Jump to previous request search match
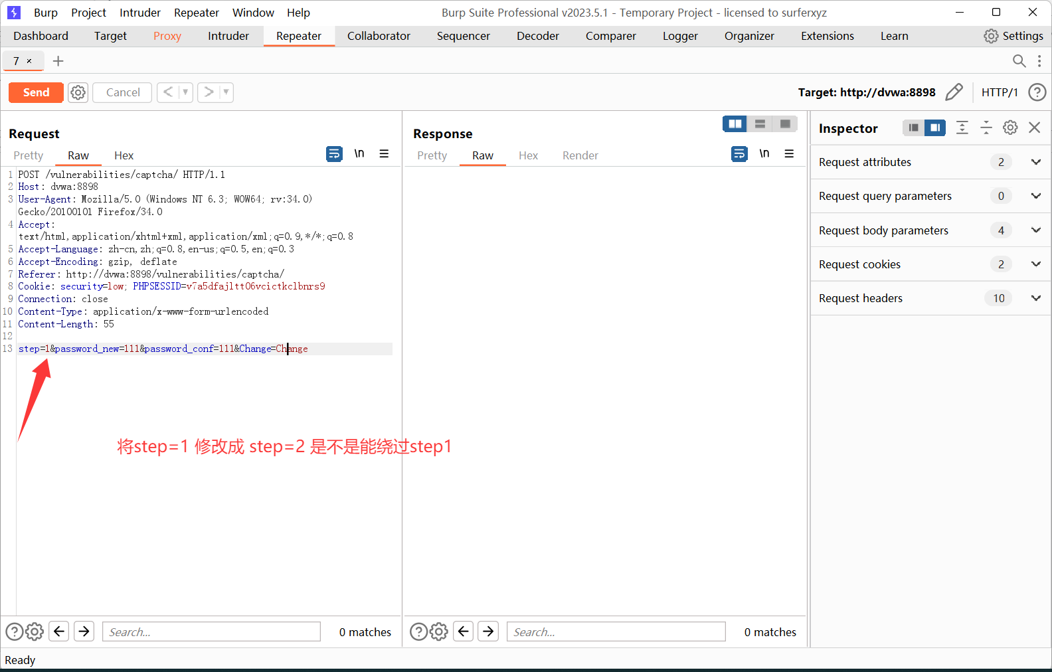 coord(59,631)
